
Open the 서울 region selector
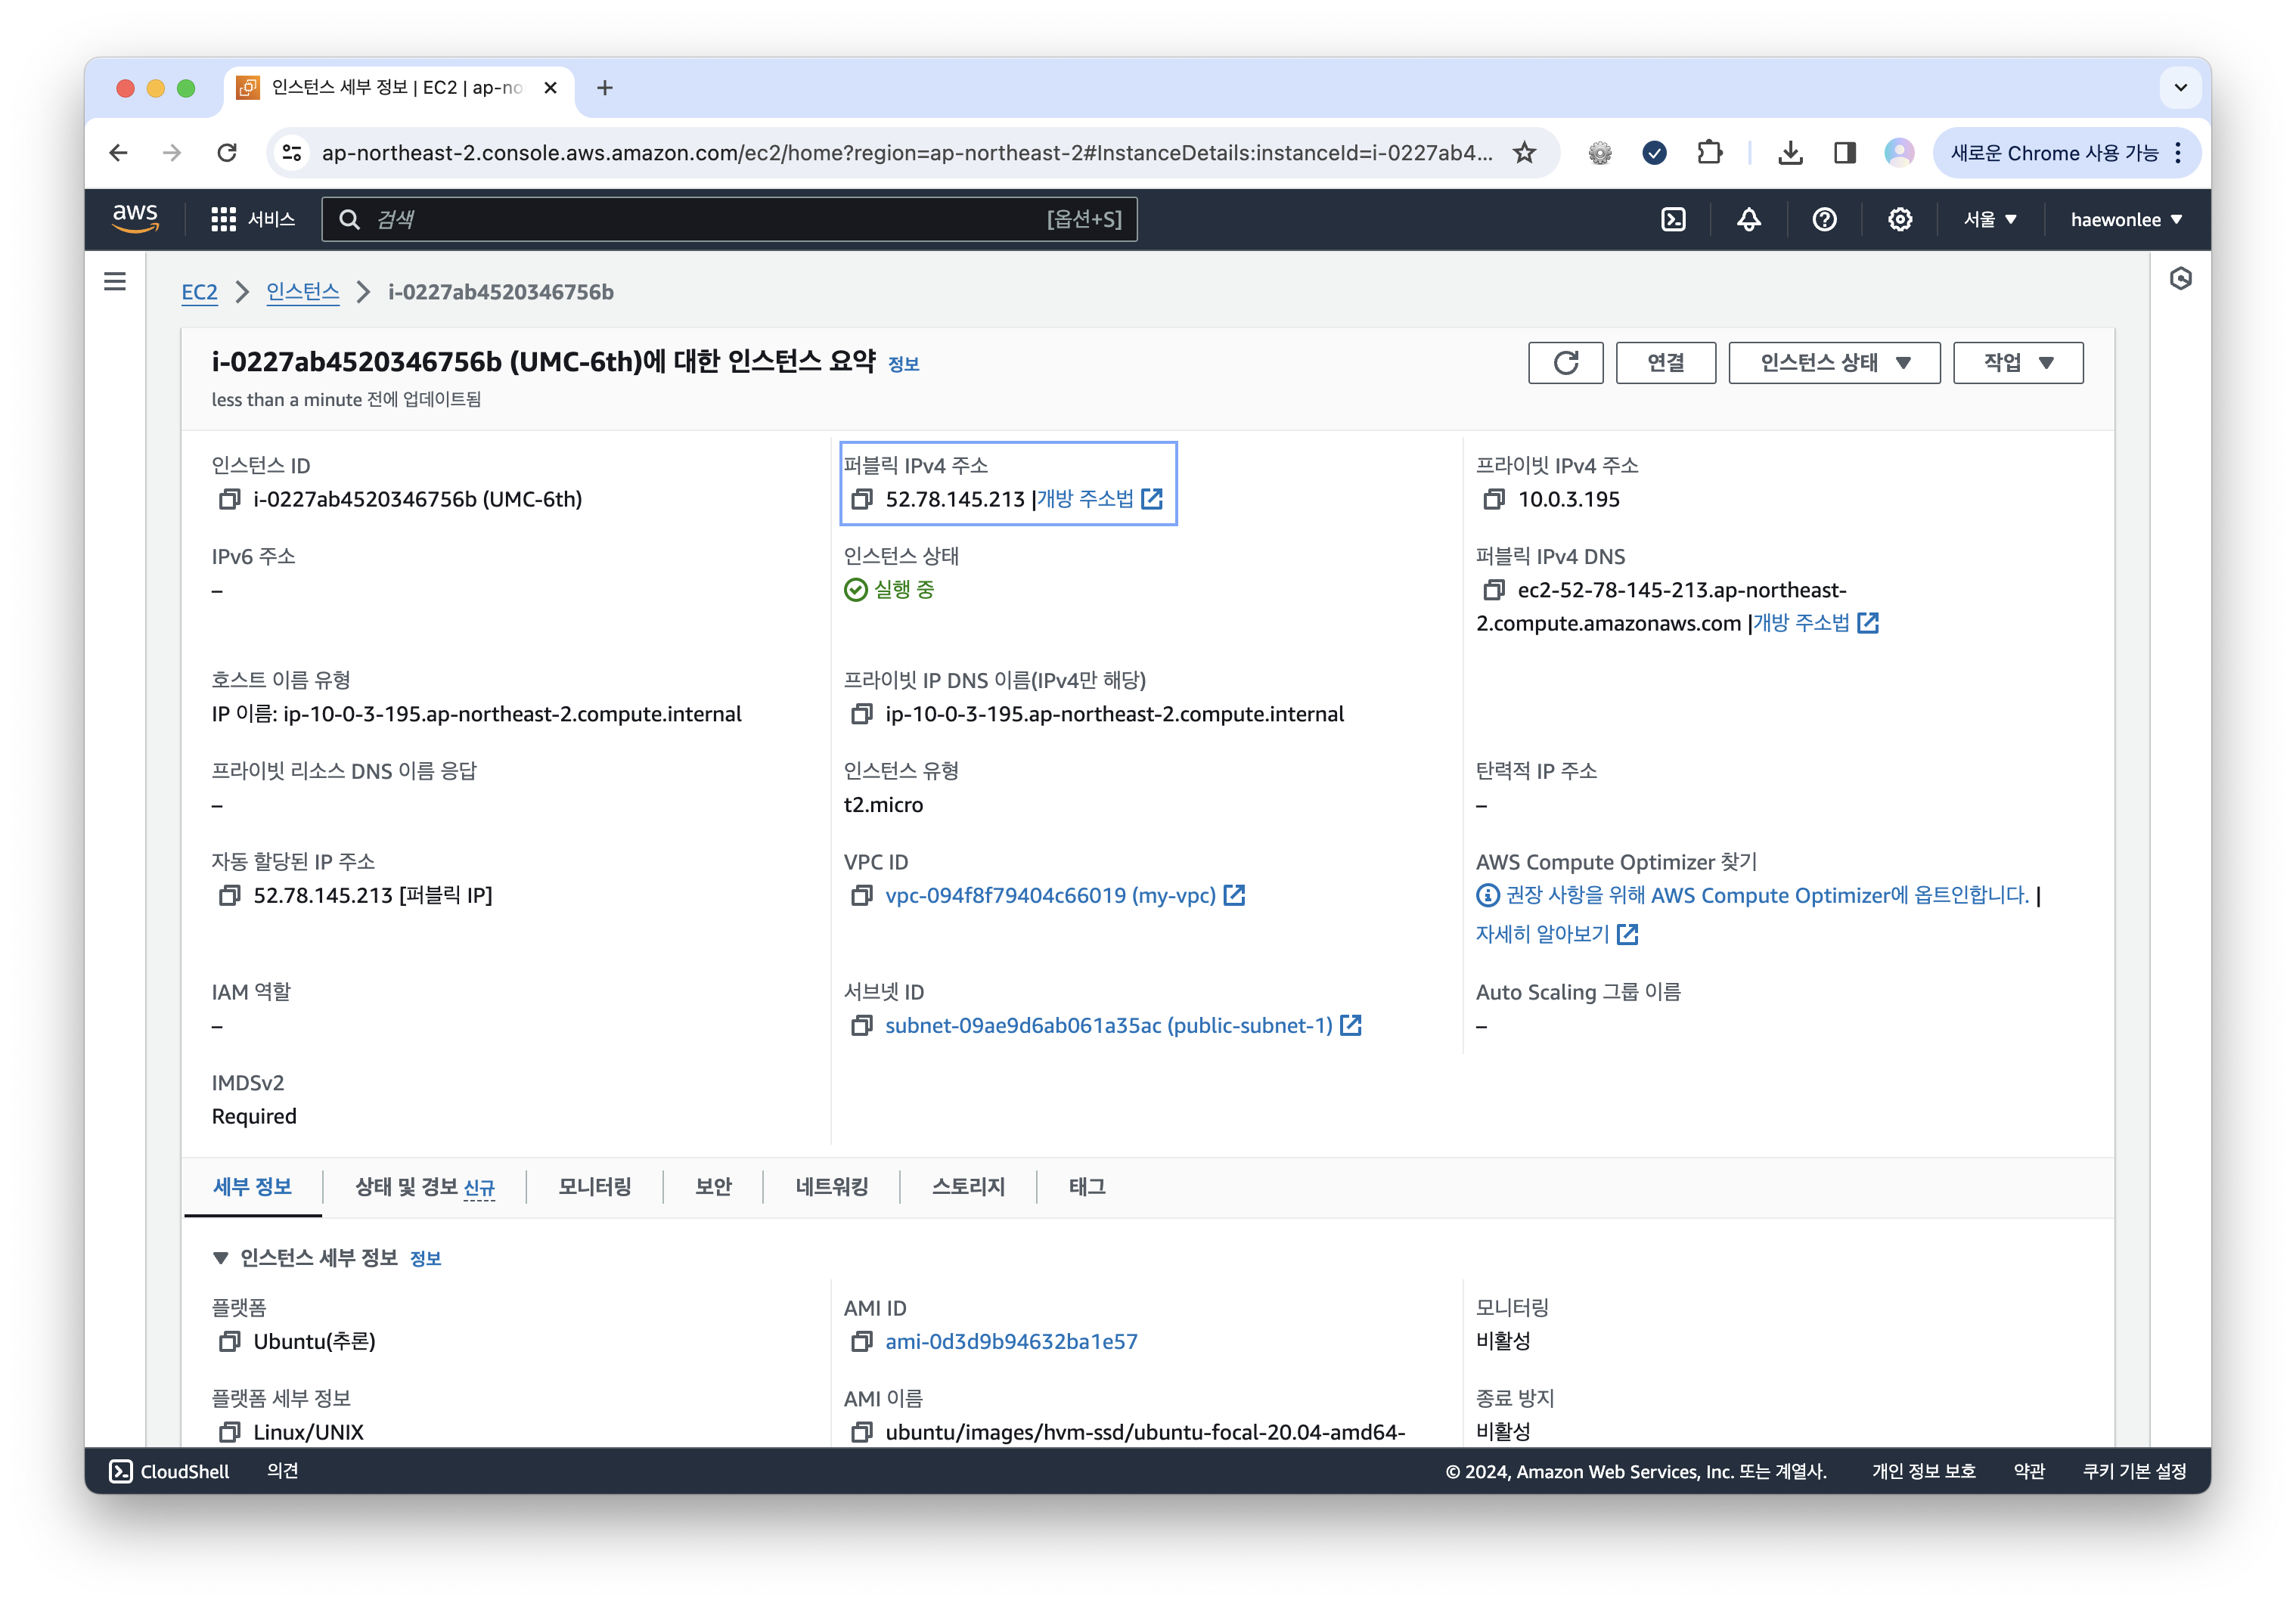[1989, 219]
